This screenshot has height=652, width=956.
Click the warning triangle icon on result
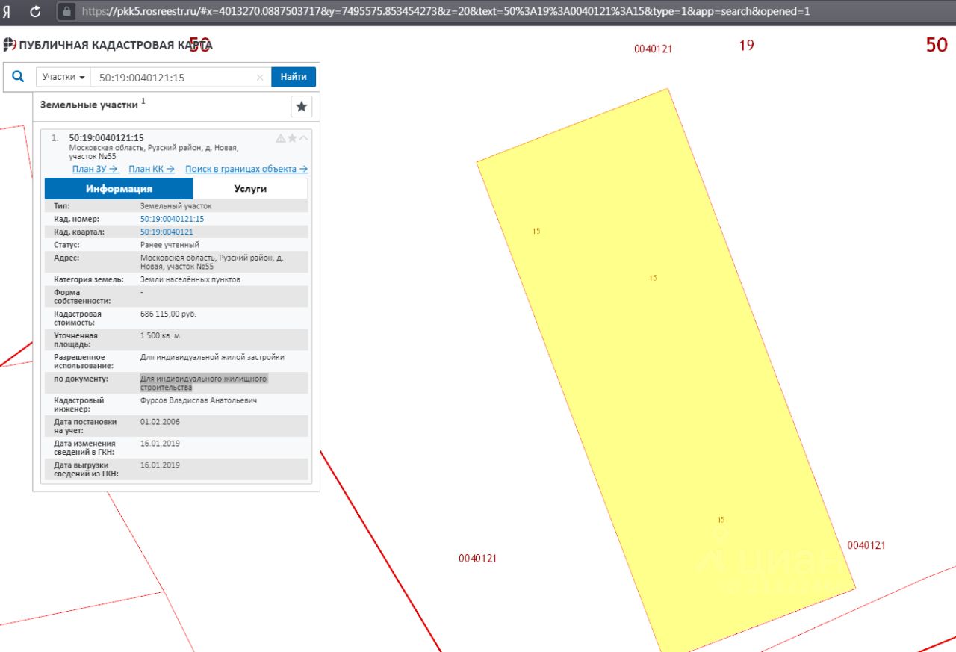pos(281,138)
